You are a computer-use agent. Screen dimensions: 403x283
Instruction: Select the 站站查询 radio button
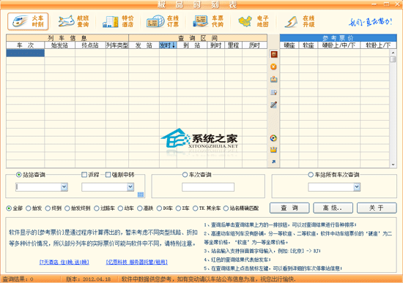18,175
